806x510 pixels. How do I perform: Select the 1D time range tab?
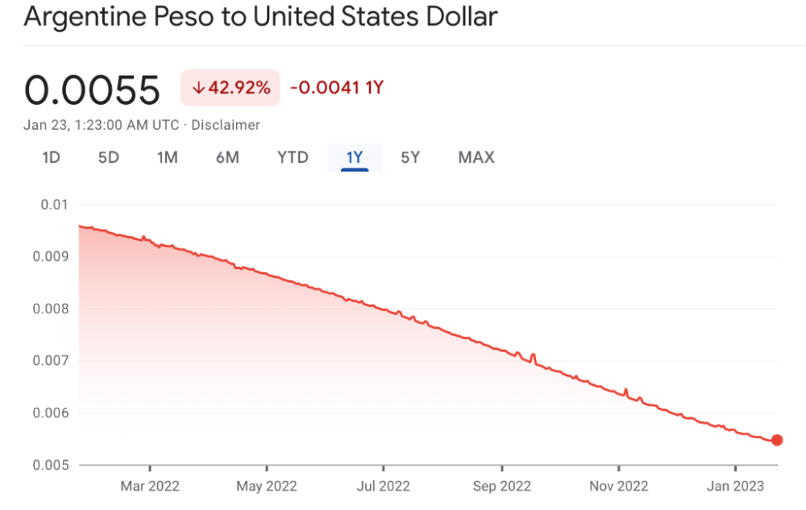[52, 158]
